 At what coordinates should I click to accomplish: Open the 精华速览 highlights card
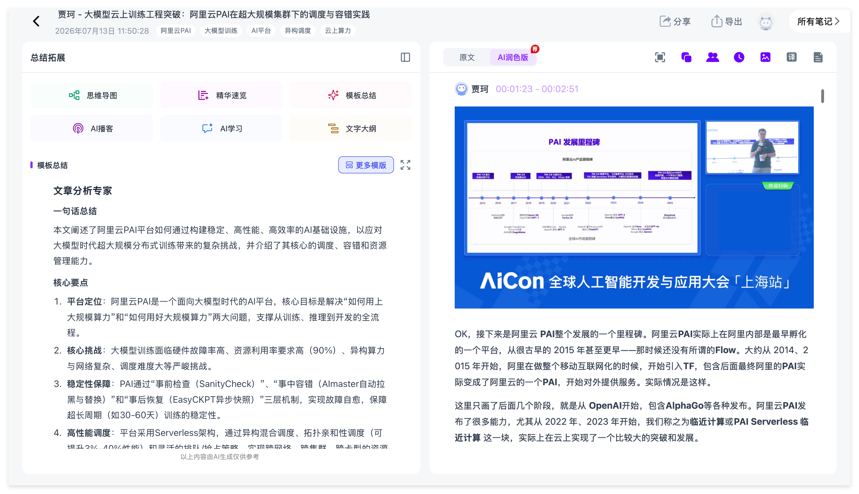point(221,95)
